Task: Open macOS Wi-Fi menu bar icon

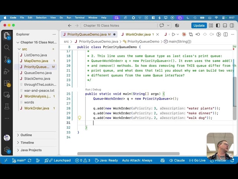Action: [x=216, y=18]
